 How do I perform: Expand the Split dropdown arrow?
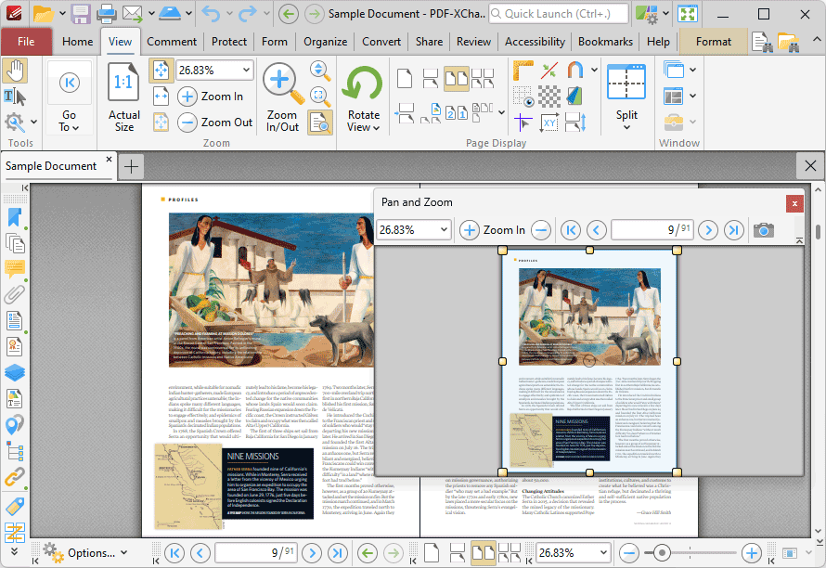pyautogui.click(x=626, y=127)
